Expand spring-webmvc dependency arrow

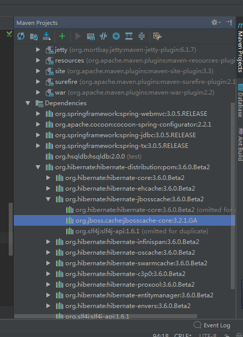pyautogui.click(x=38, y=114)
